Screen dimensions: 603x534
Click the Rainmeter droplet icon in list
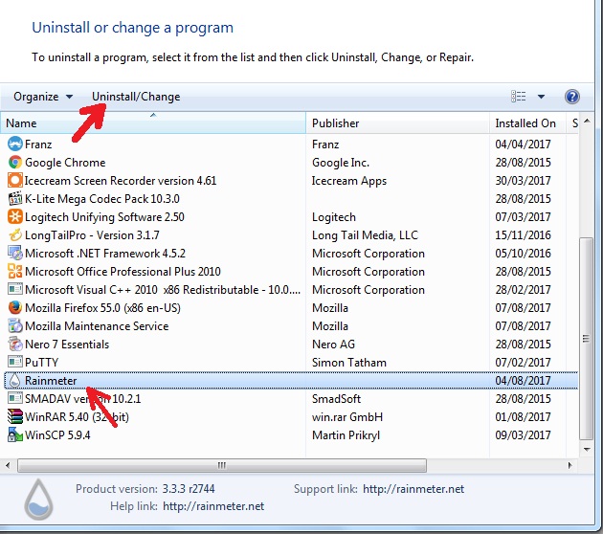point(14,381)
